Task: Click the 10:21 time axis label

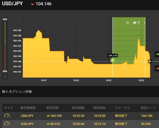Action: [x=44, y=80]
